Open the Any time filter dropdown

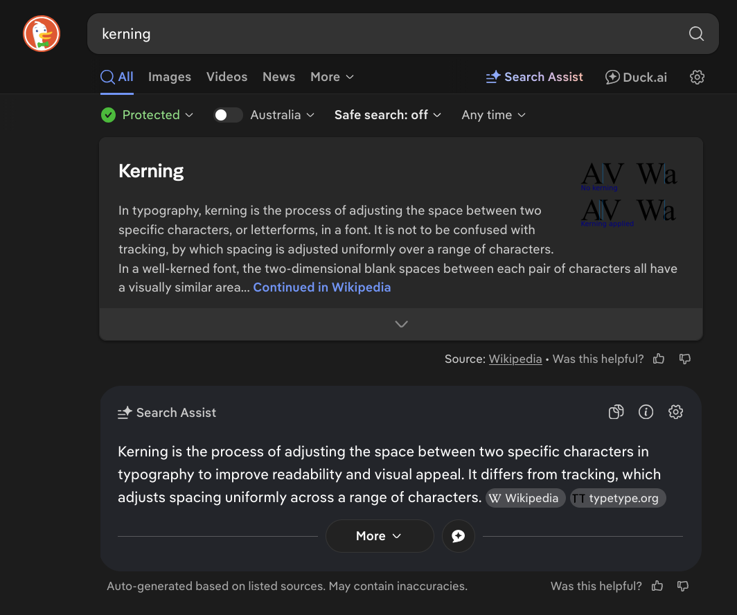[x=493, y=115]
